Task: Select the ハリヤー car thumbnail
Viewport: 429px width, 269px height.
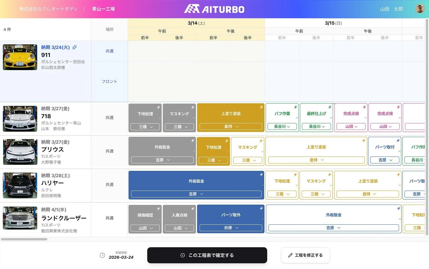Action: click(20, 185)
